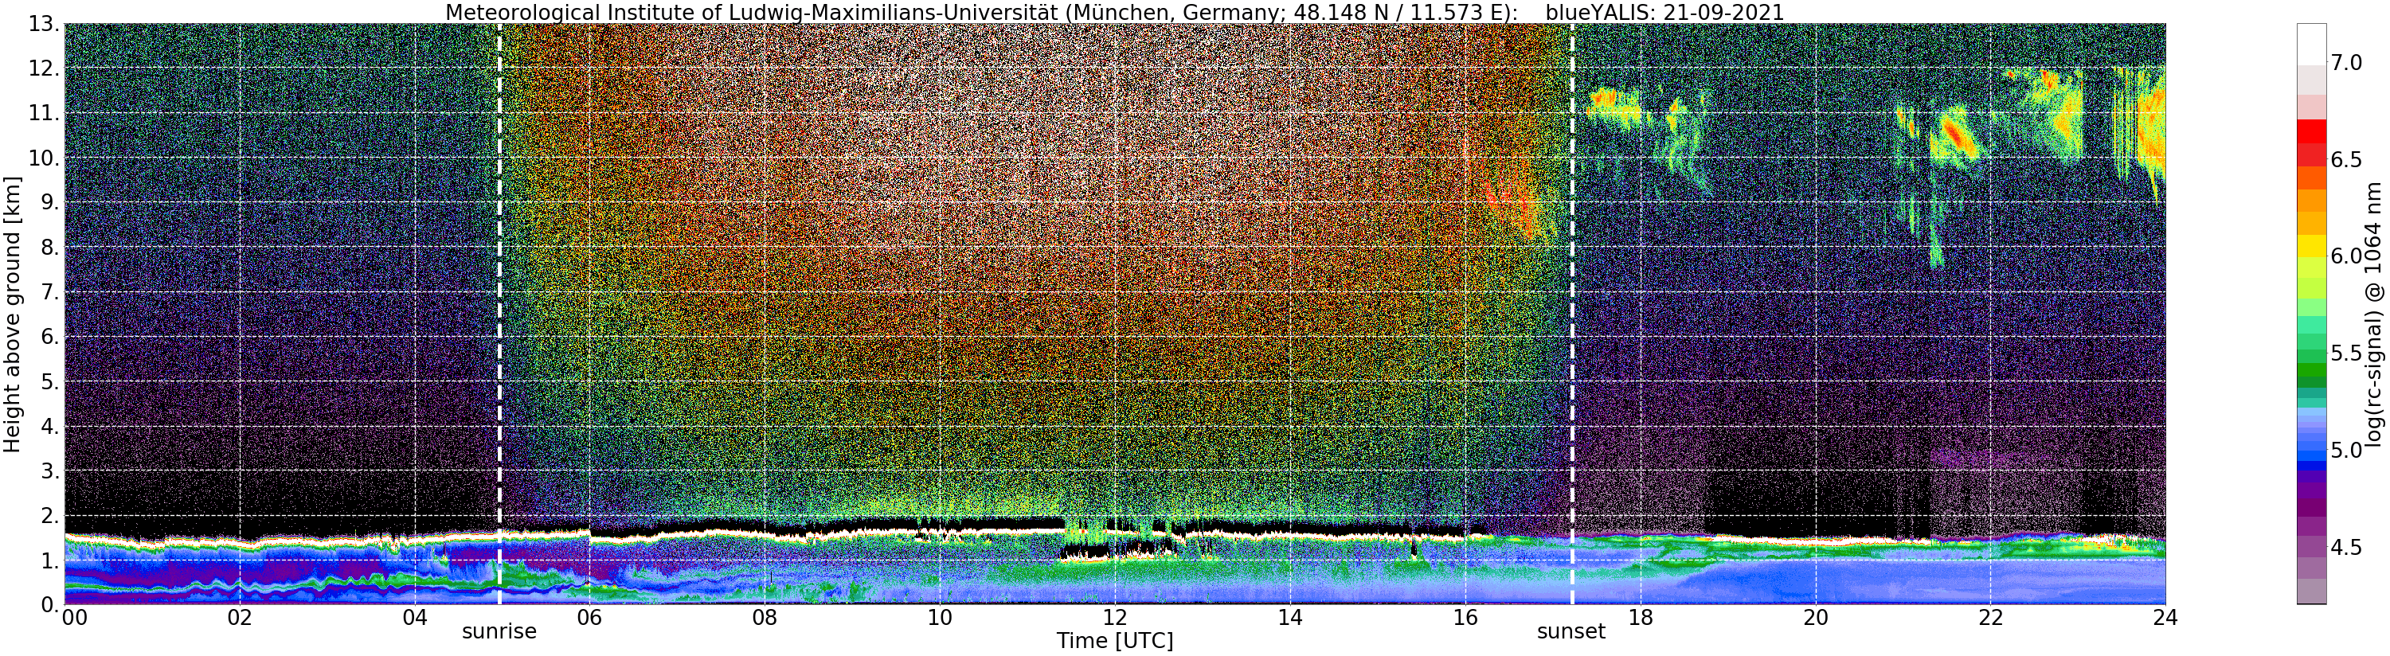2390x656 pixels.
Task: Click the 20 time tick label
Action: 1815,617
